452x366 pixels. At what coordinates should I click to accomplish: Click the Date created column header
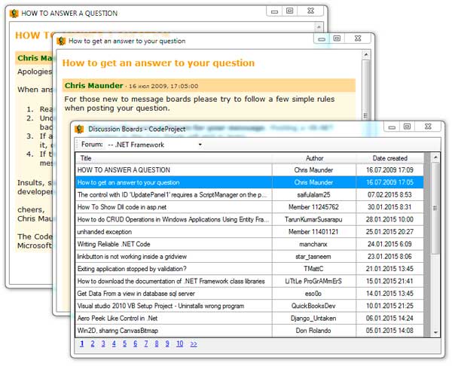(389, 158)
